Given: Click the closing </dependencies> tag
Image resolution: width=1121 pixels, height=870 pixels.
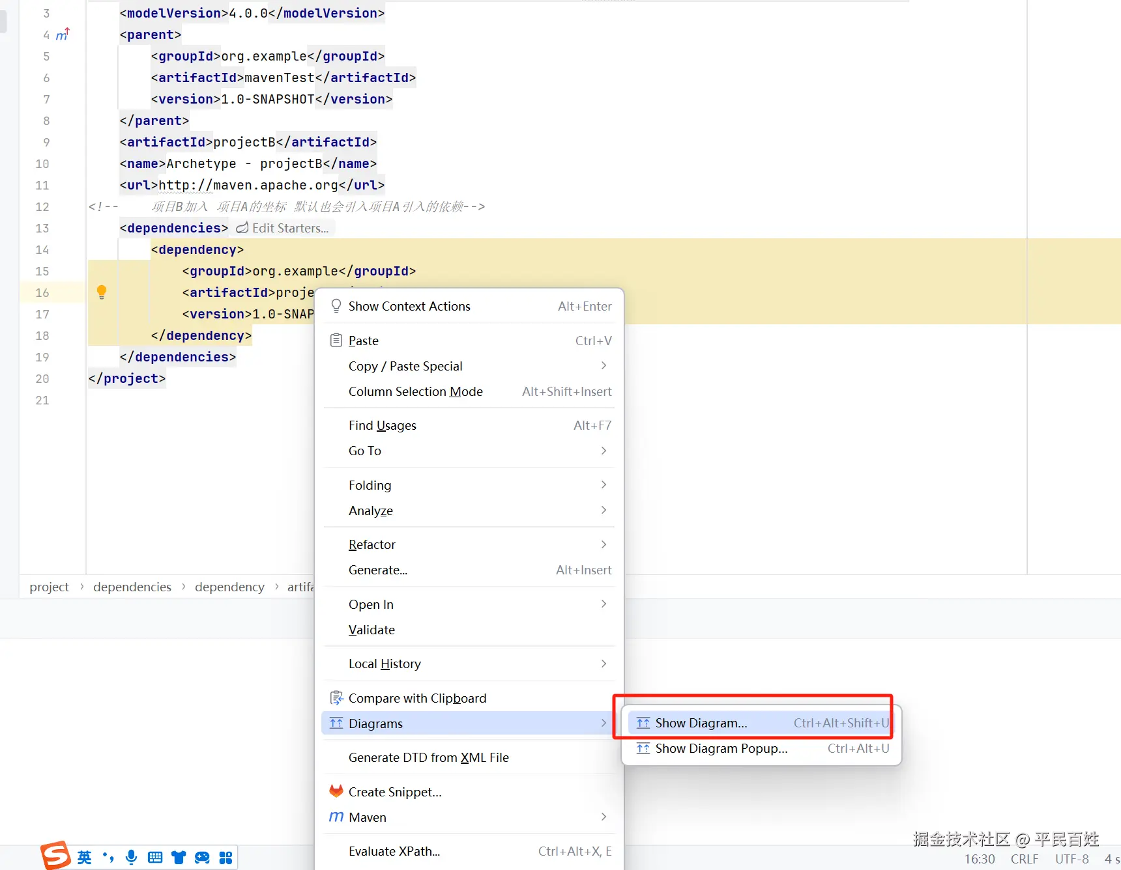Looking at the screenshot, I should tap(178, 357).
